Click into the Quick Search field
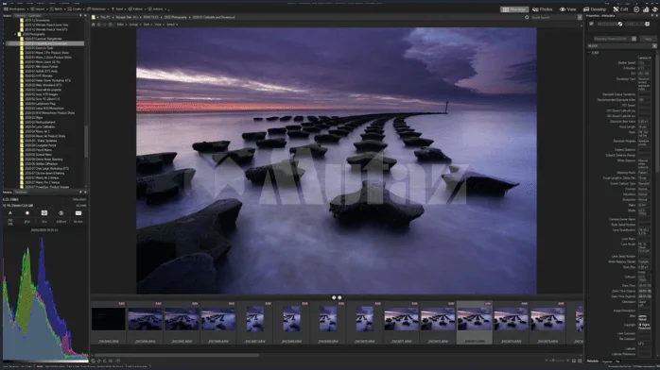660x370 pixels. coord(552,18)
